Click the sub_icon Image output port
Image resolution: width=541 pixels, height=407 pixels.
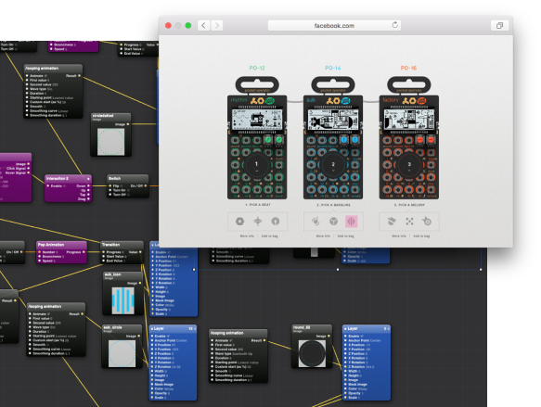point(140,284)
